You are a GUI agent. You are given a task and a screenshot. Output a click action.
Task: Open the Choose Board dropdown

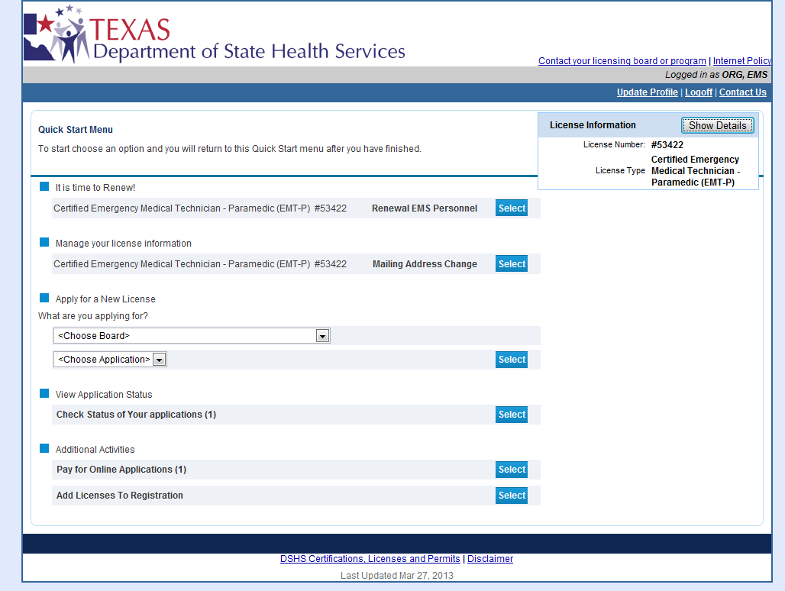[192, 336]
